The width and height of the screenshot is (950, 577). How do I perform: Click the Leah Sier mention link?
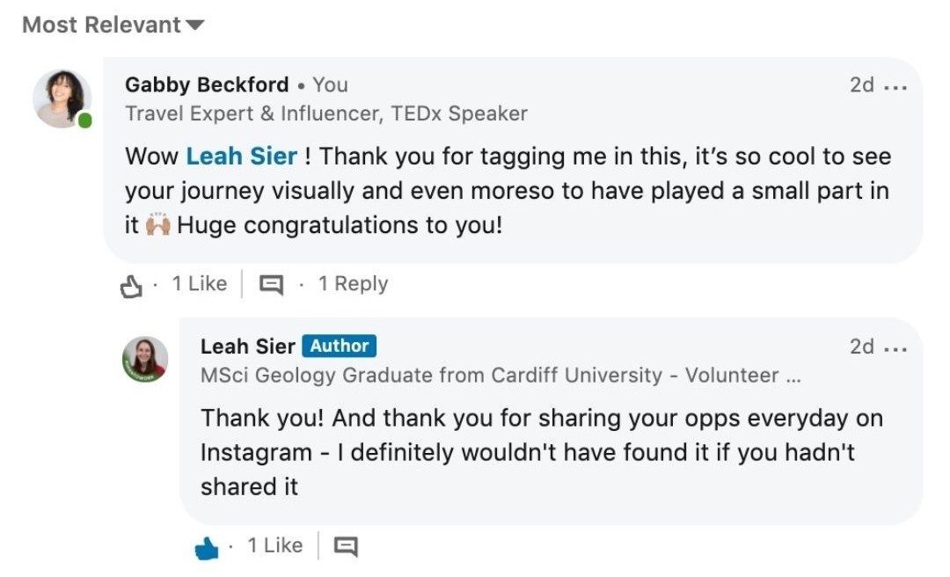coord(241,157)
